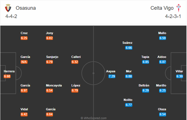
Task: Click the Olaza player name
Action: (162, 109)
